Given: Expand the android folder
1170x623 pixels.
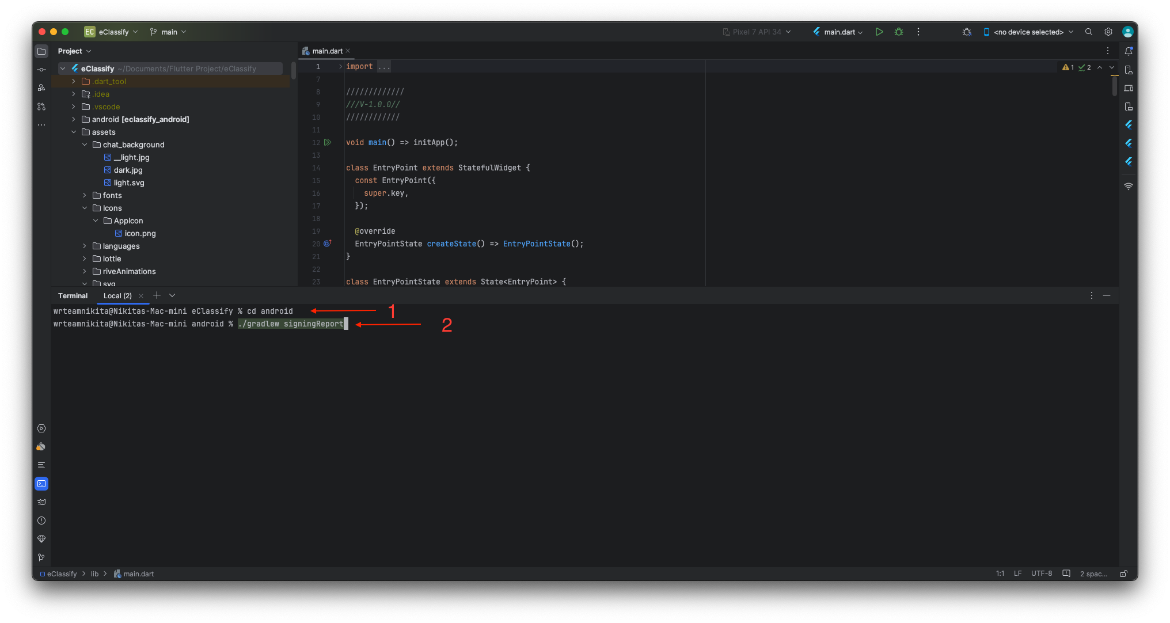Looking at the screenshot, I should tap(74, 119).
